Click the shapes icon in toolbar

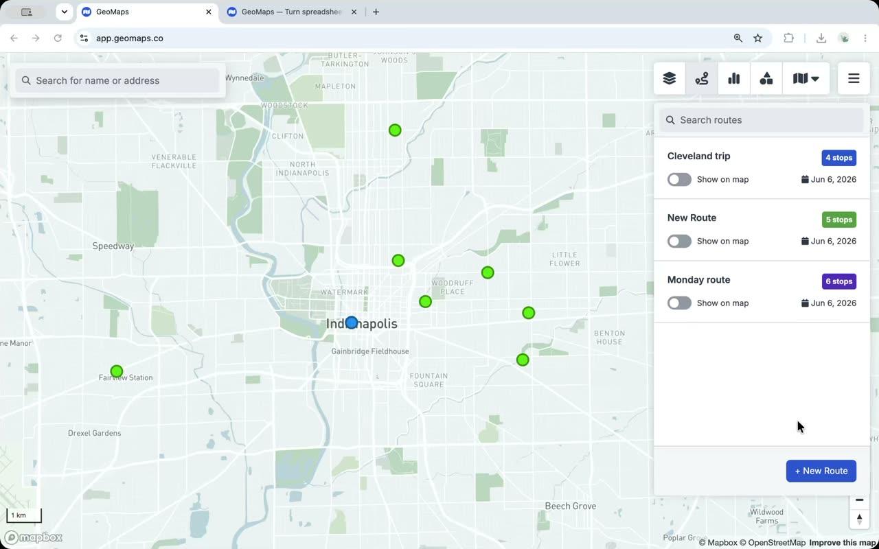pos(766,79)
